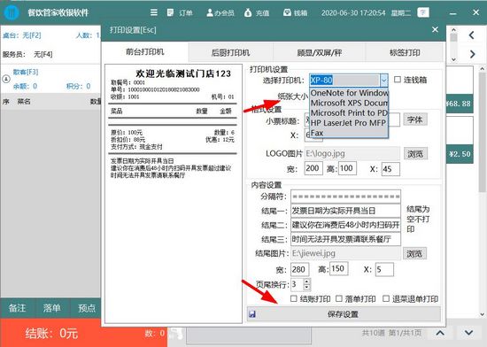
Task: Click the 散客[F3] customer link
Action: pyautogui.click(x=26, y=72)
